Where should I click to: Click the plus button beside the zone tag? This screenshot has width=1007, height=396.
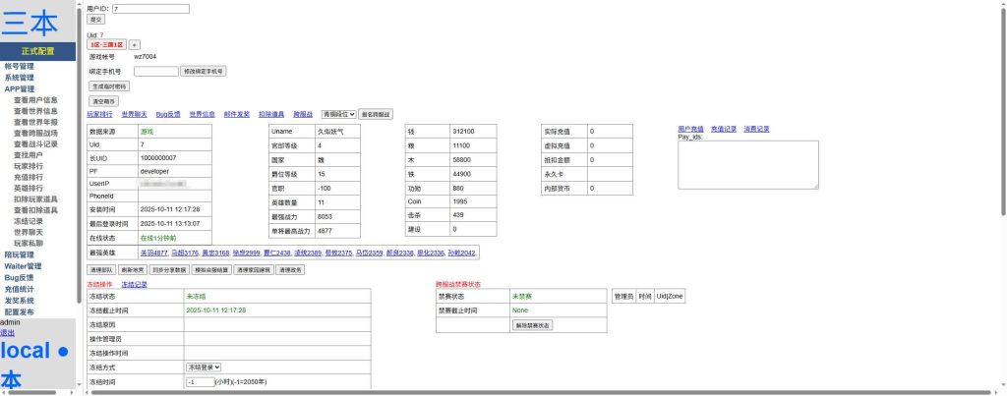[x=135, y=44]
